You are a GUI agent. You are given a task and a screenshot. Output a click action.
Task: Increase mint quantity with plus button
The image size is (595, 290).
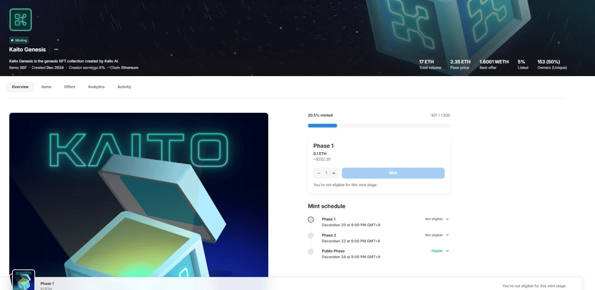click(334, 173)
